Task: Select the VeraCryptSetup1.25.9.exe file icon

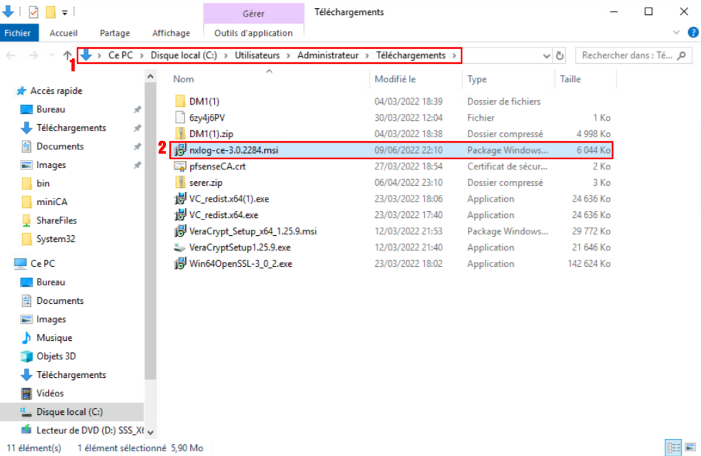Action: pyautogui.click(x=180, y=248)
